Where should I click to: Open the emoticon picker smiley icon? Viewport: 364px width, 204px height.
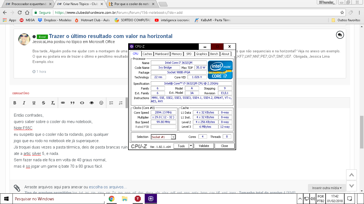(101, 103)
